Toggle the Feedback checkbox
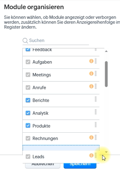This screenshot has height=170, width=120. coord(28,50)
